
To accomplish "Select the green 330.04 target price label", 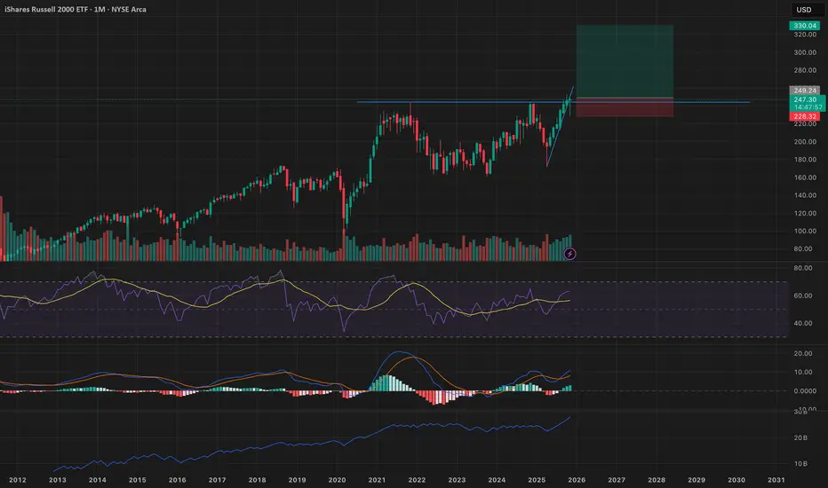I will pos(804,26).
